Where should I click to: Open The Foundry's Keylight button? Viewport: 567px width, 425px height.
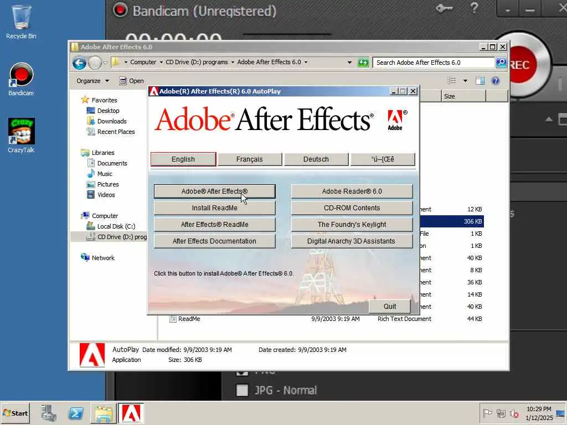[x=352, y=225]
